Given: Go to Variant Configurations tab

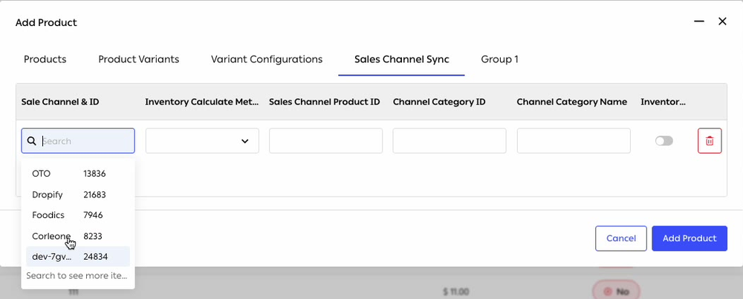Looking at the screenshot, I should (x=267, y=59).
